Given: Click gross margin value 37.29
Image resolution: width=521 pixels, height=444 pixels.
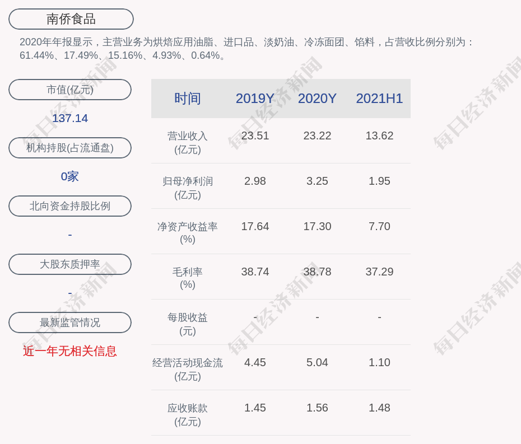Looking at the screenshot, I should 379,272.
